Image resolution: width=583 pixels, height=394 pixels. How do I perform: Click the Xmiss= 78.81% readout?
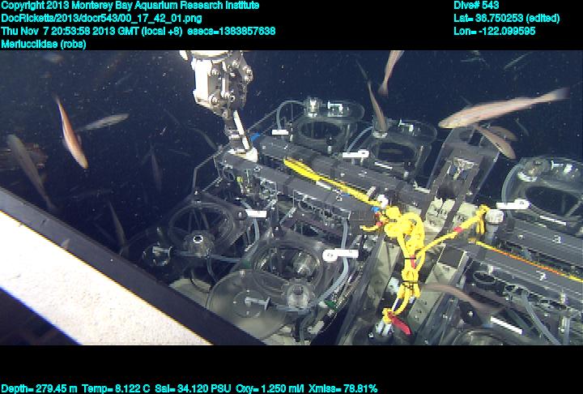pyautogui.click(x=343, y=388)
